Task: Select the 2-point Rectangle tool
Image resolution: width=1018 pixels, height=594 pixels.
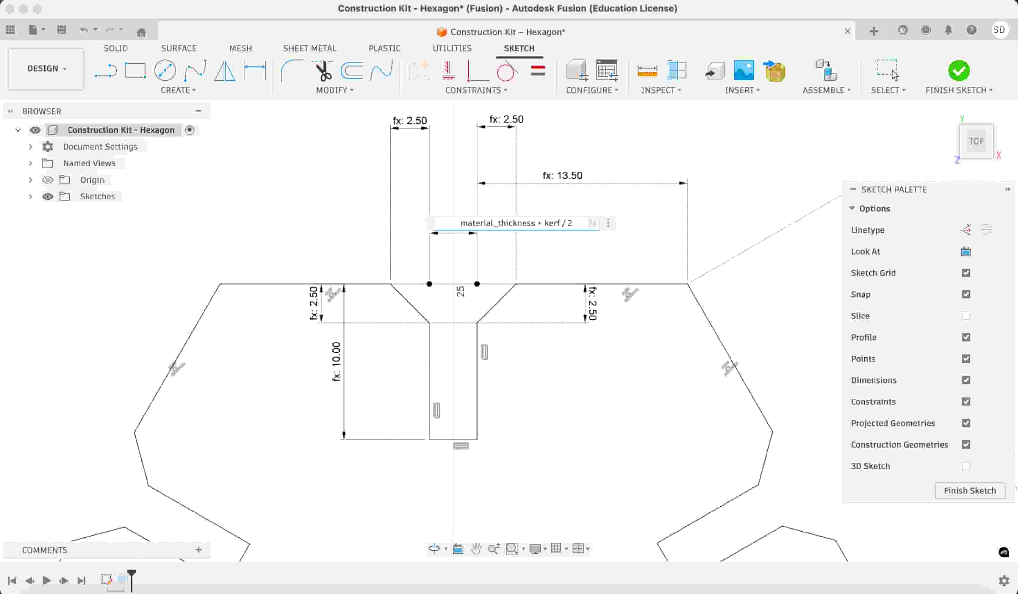Action: (x=135, y=71)
